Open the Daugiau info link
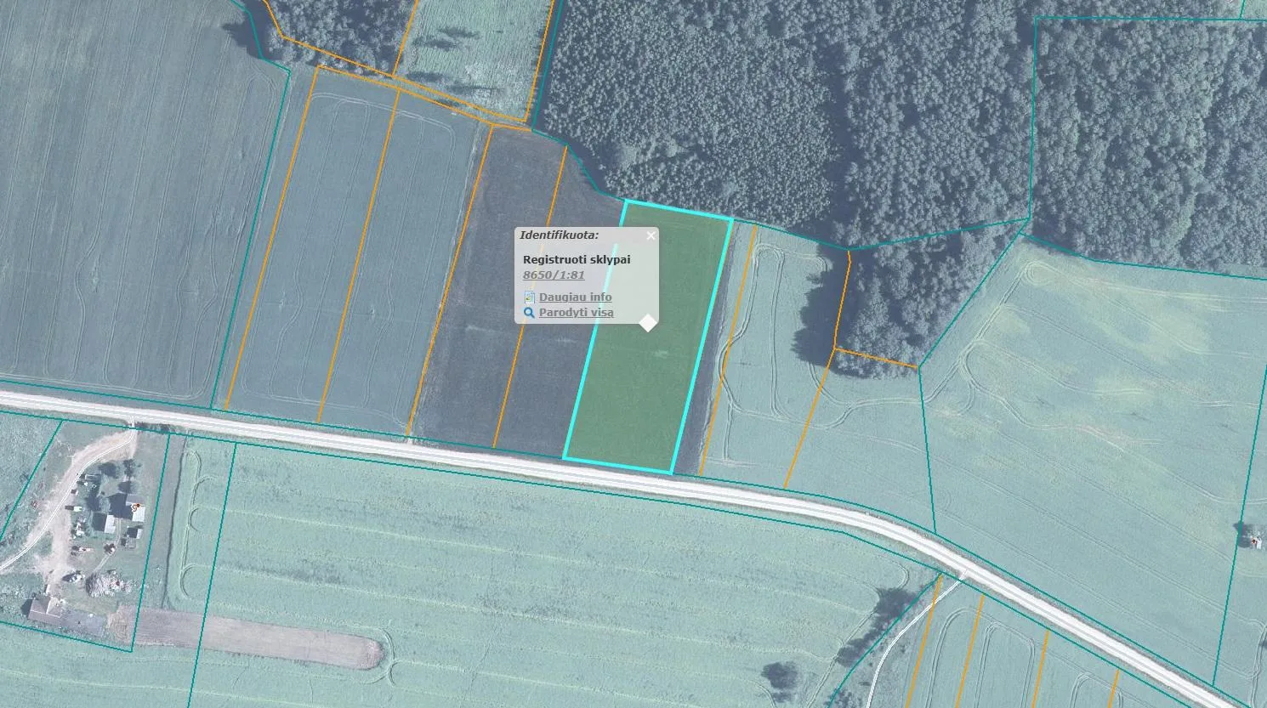This screenshot has height=708, width=1267. point(575,297)
